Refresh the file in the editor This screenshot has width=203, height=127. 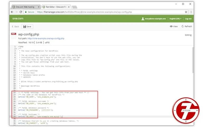(x=187, y=26)
